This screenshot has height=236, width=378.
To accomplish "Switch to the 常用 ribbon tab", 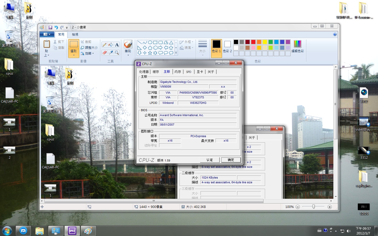I will click(x=61, y=35).
